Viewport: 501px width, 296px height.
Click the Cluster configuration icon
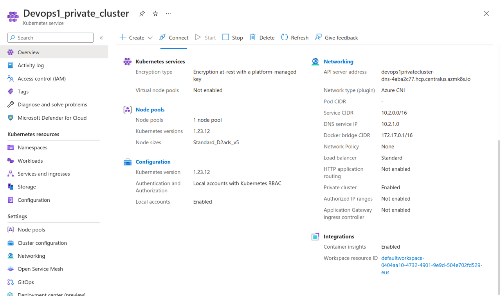11,243
